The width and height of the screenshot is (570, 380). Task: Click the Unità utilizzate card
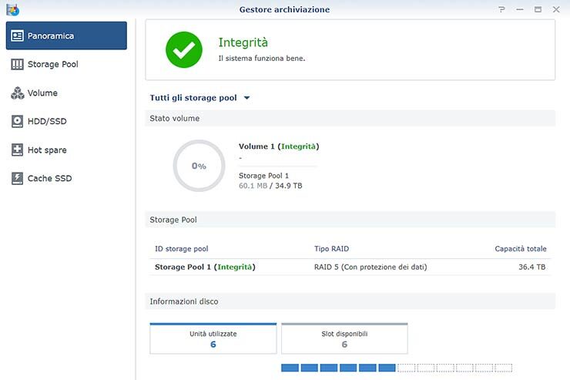click(x=213, y=338)
